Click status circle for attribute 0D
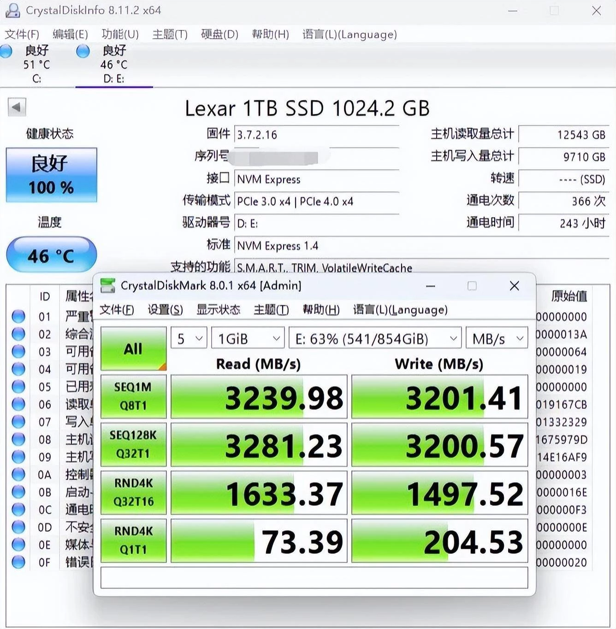The image size is (616, 629). pyautogui.click(x=18, y=527)
